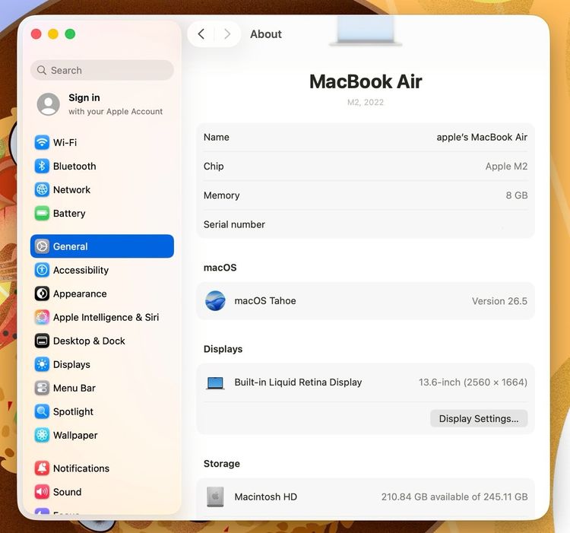570x533 pixels.
Task: Open Desktop & Dock sidebar entry
Action: 102,341
